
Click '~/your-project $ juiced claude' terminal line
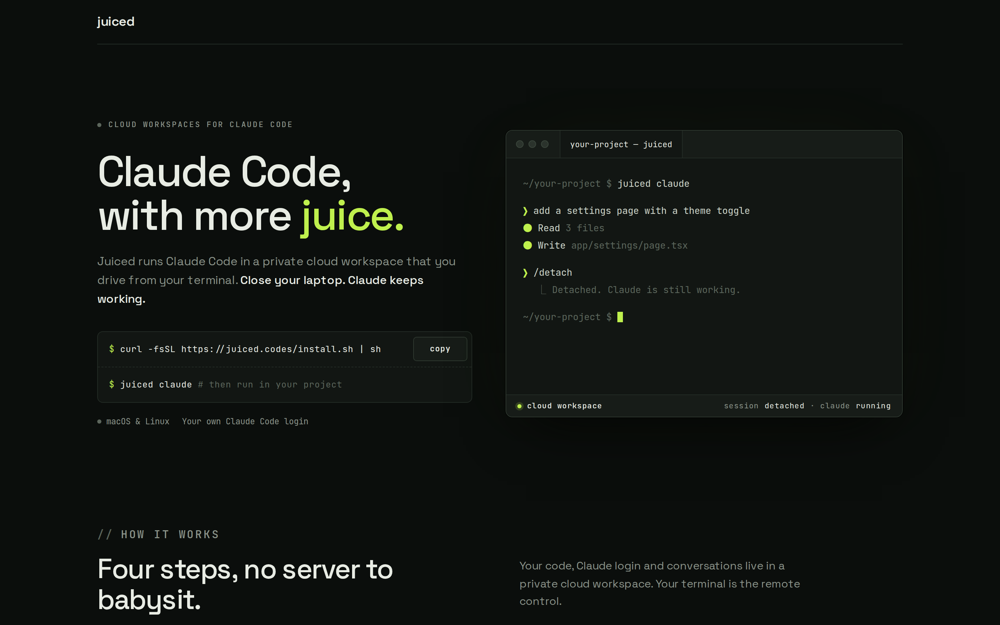tap(606, 184)
